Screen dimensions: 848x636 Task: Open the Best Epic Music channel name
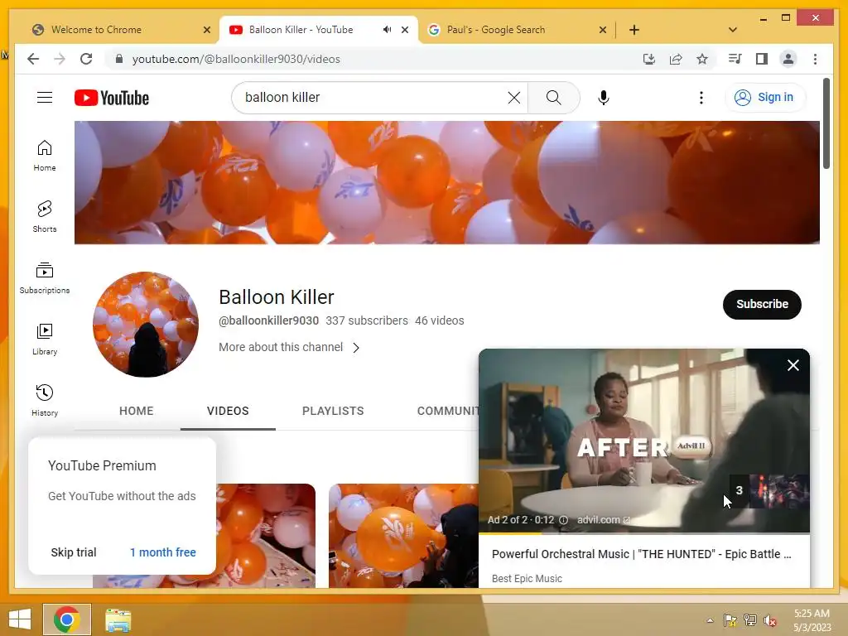[x=527, y=579]
